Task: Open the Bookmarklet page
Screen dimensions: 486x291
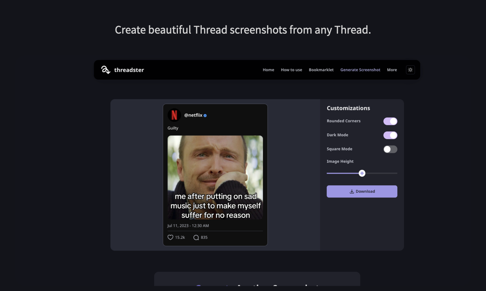Action: click(x=321, y=70)
